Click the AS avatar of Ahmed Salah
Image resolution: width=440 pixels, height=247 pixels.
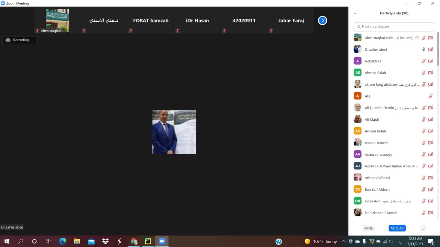click(x=357, y=73)
